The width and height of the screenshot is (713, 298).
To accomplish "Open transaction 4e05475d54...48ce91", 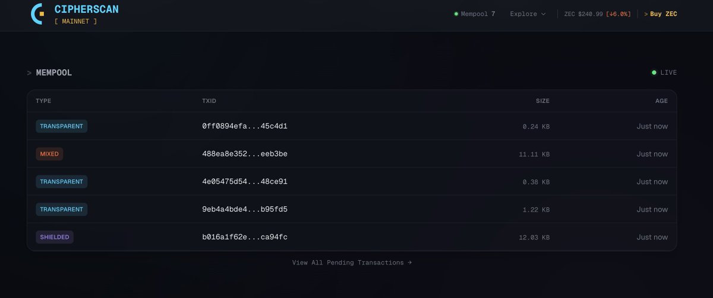I will tap(245, 181).
